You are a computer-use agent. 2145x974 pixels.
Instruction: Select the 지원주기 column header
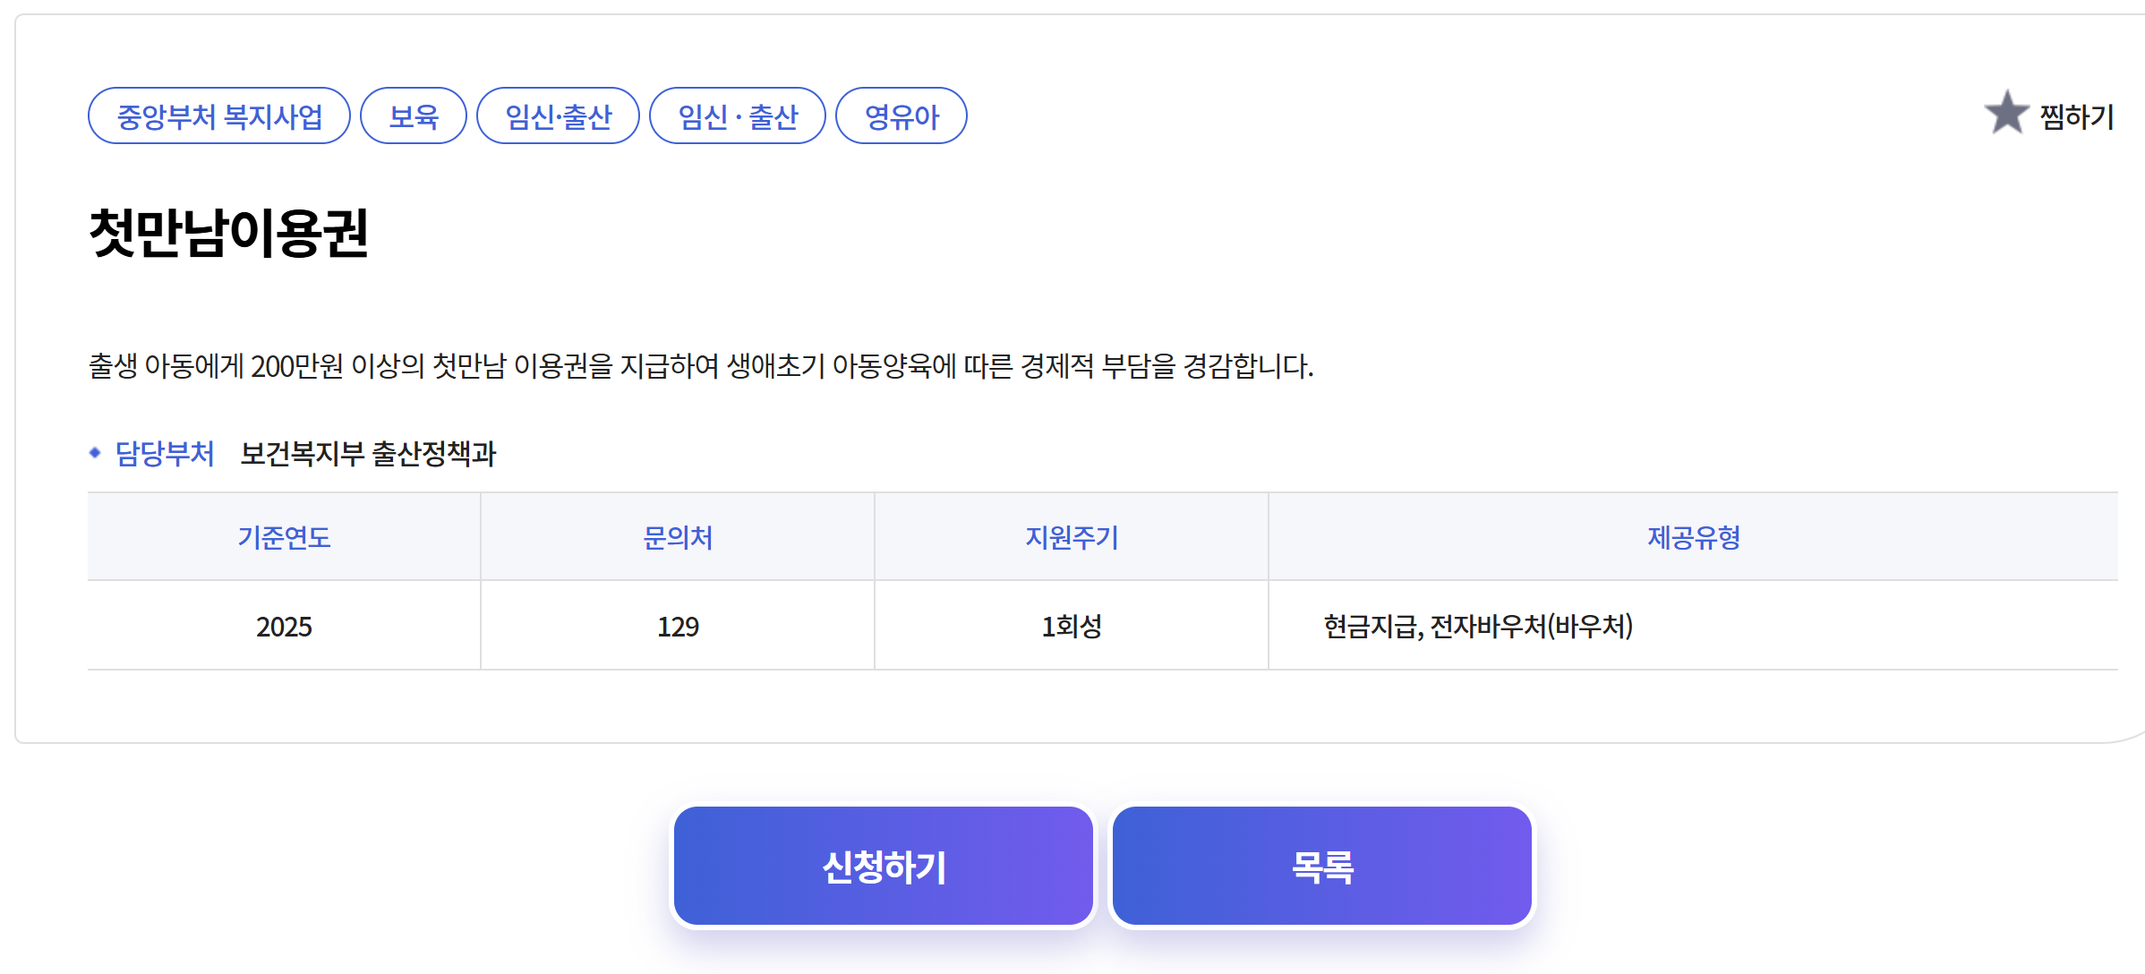click(x=1071, y=537)
